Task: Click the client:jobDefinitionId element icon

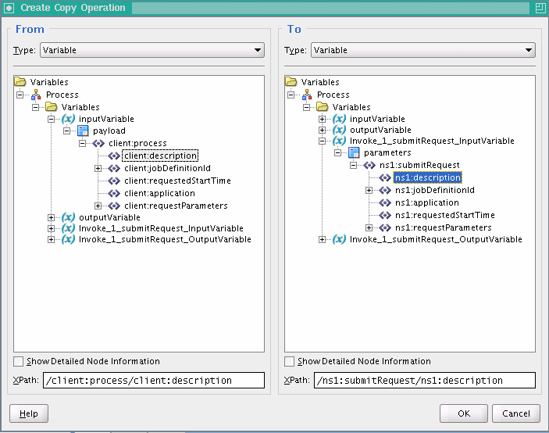Action: (114, 169)
